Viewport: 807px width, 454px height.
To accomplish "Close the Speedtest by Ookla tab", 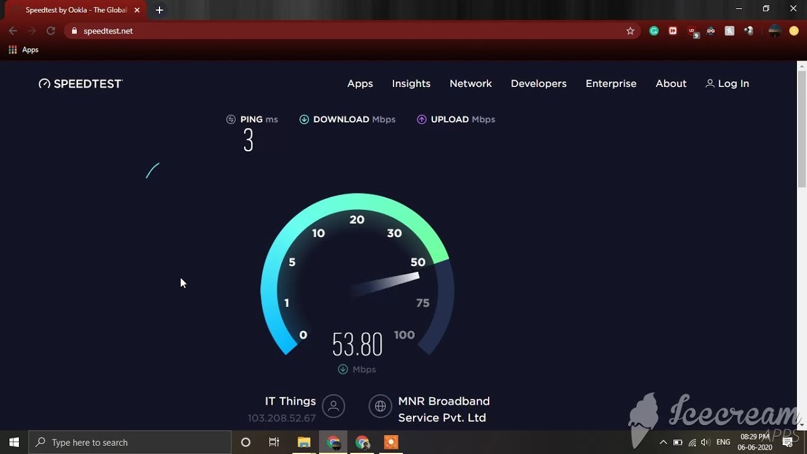I will [x=137, y=10].
